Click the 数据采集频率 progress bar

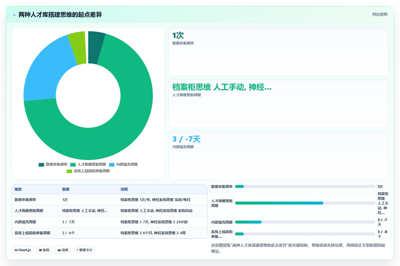click(305, 186)
